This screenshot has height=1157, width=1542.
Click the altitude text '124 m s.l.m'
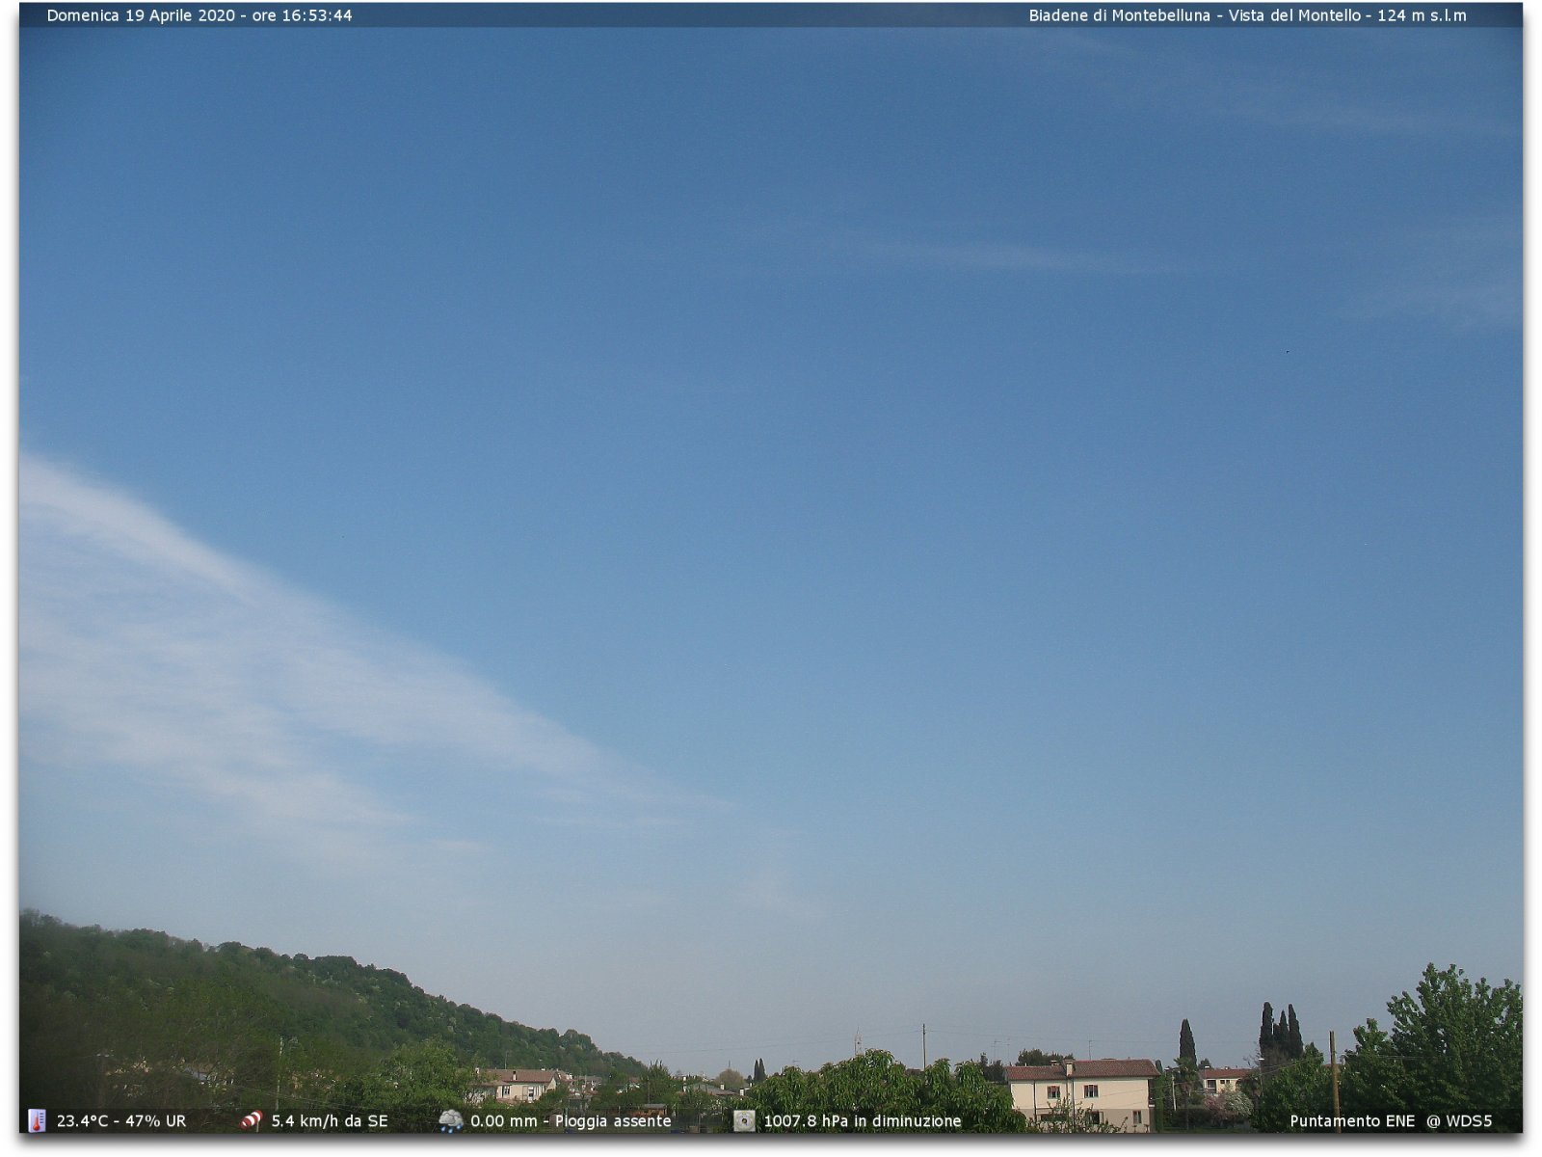coord(1422,15)
